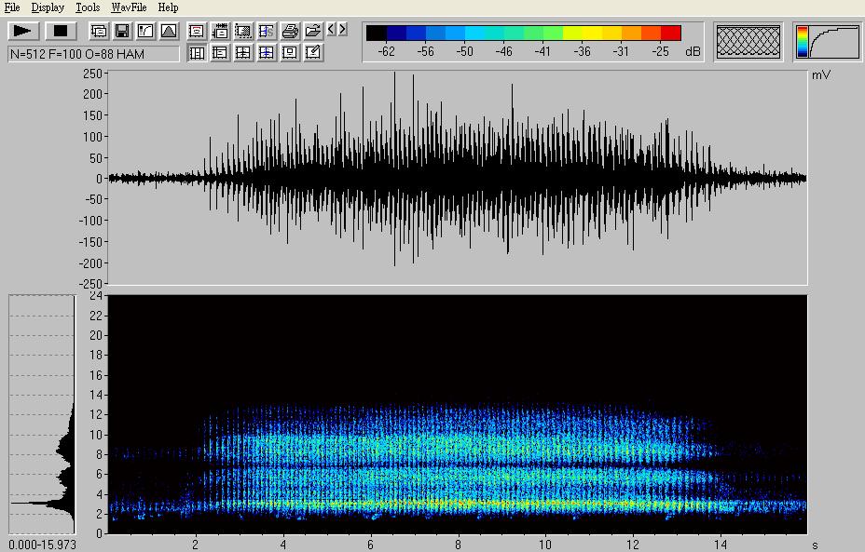Click the pencil edit icon in second row
Viewport: 865px width, 552px height.
coord(313,53)
